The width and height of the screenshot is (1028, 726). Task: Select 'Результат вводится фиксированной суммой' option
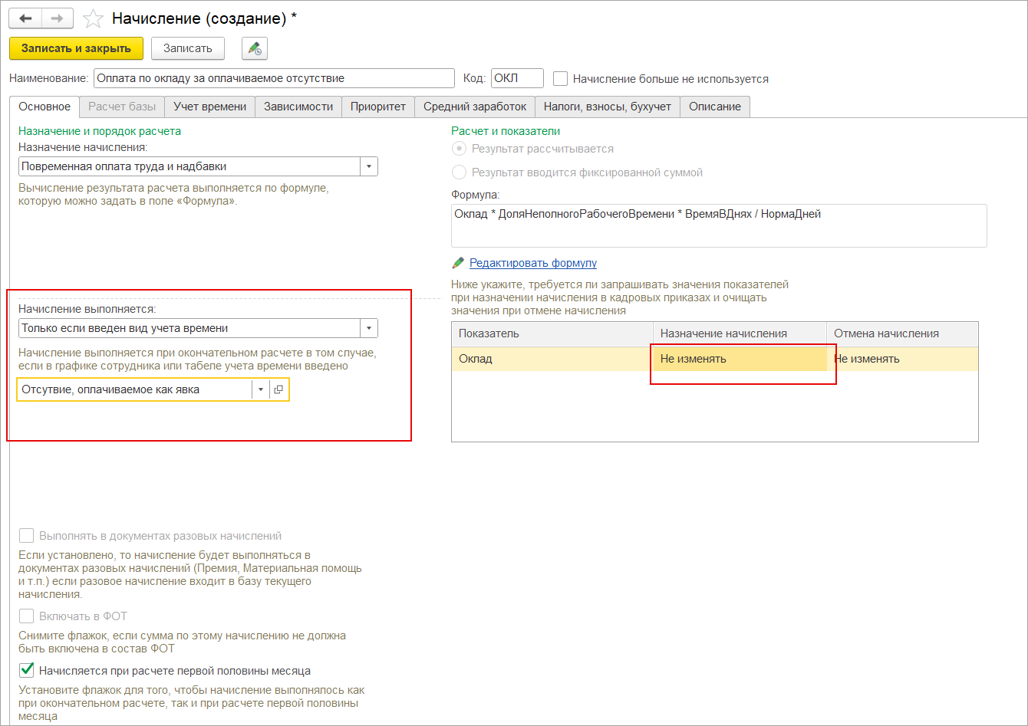(x=460, y=172)
